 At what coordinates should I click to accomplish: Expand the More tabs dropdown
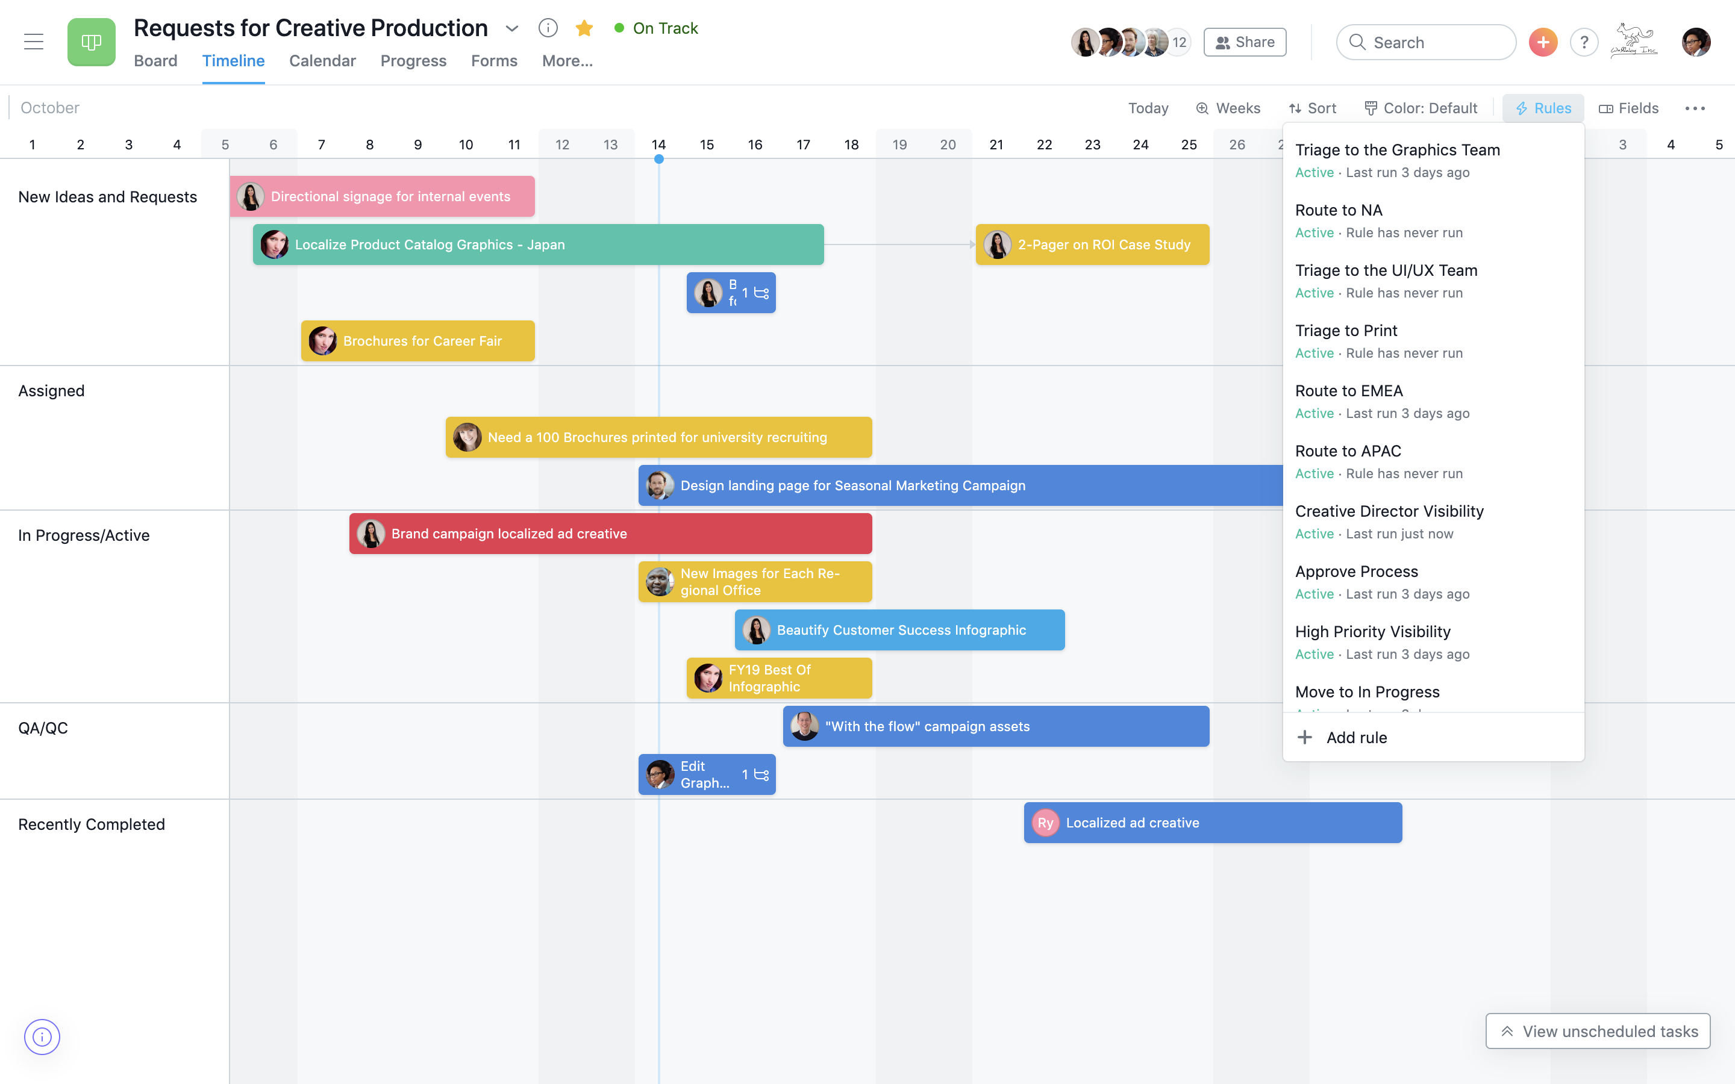click(x=567, y=60)
